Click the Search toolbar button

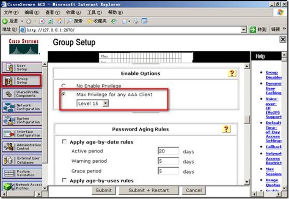point(74,21)
